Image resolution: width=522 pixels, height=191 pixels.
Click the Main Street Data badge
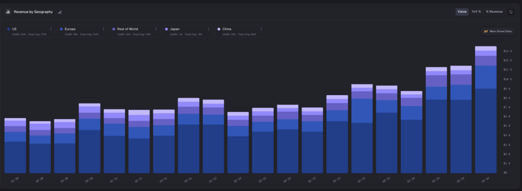(x=498, y=31)
